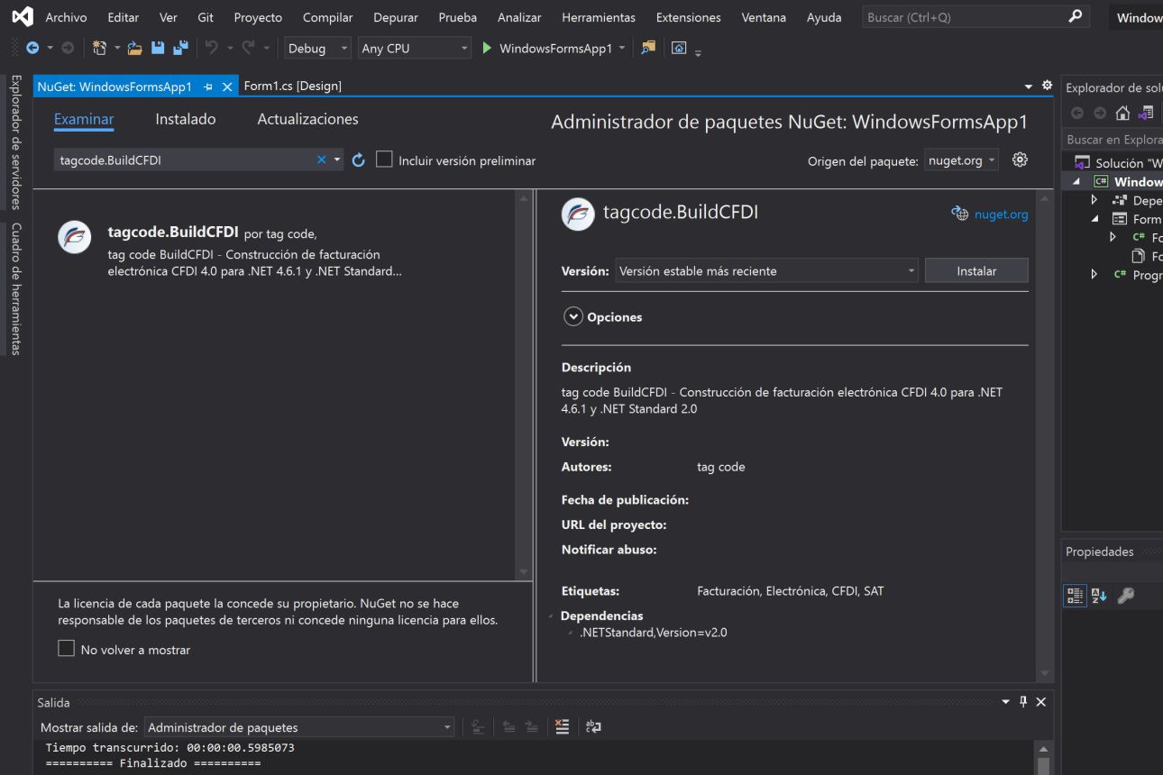This screenshot has height=775, width=1163.
Task: Expand the Progr... node in Solution Explorer
Action: pyautogui.click(x=1094, y=275)
